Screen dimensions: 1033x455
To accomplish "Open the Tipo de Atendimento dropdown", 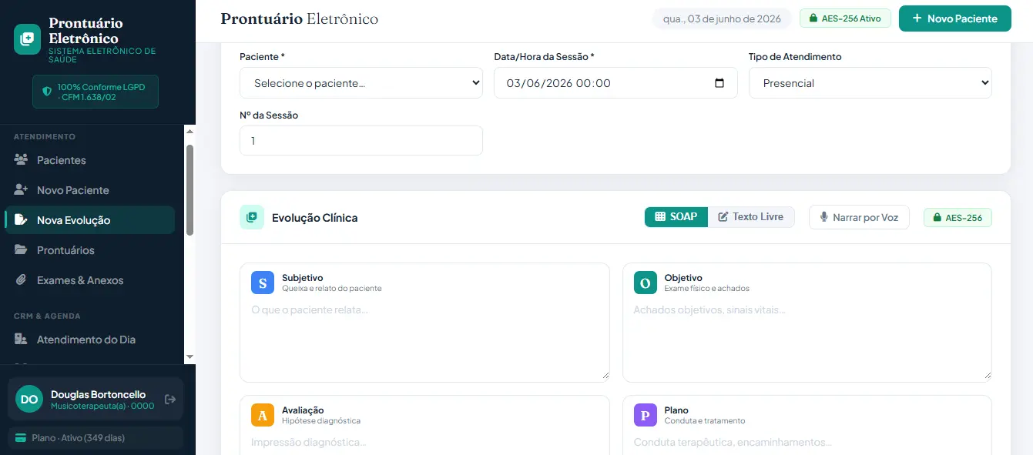I will [x=870, y=83].
